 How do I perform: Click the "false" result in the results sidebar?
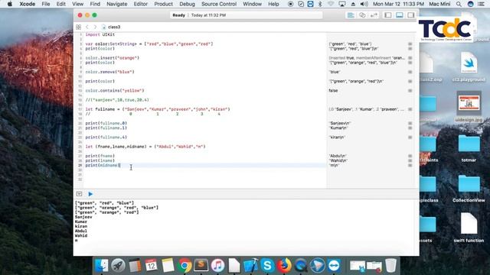(x=333, y=91)
